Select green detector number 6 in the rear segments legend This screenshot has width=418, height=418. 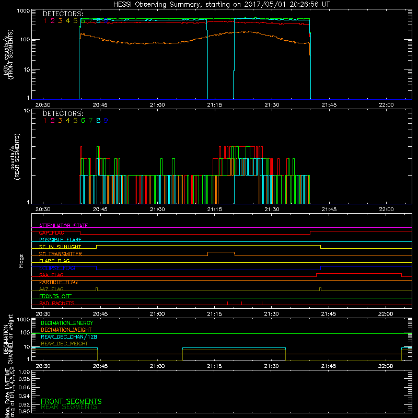(83, 121)
